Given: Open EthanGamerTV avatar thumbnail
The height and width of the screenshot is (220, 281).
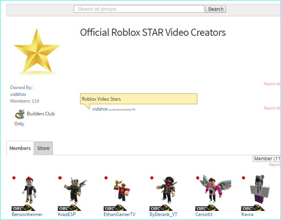Looking at the screenshot, I should 122,190.
